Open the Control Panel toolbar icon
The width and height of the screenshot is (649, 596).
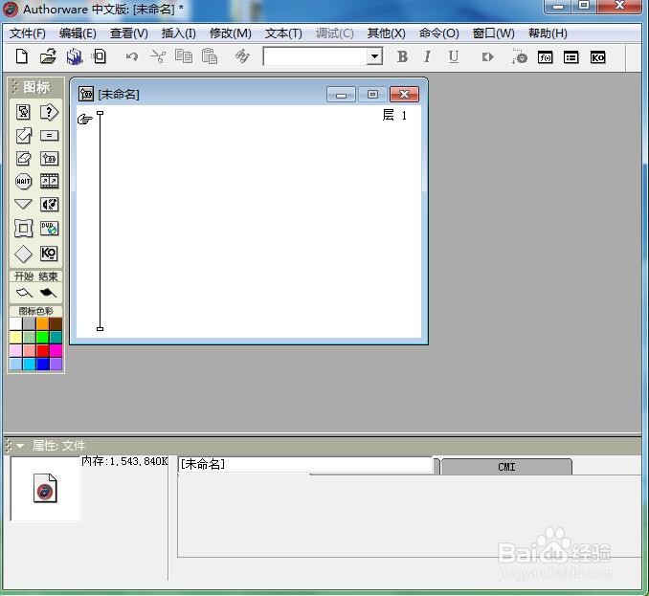point(519,56)
